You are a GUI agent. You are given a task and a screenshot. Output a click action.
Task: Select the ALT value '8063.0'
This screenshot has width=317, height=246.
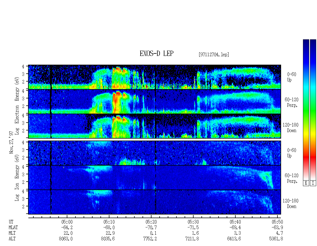pos(66,239)
